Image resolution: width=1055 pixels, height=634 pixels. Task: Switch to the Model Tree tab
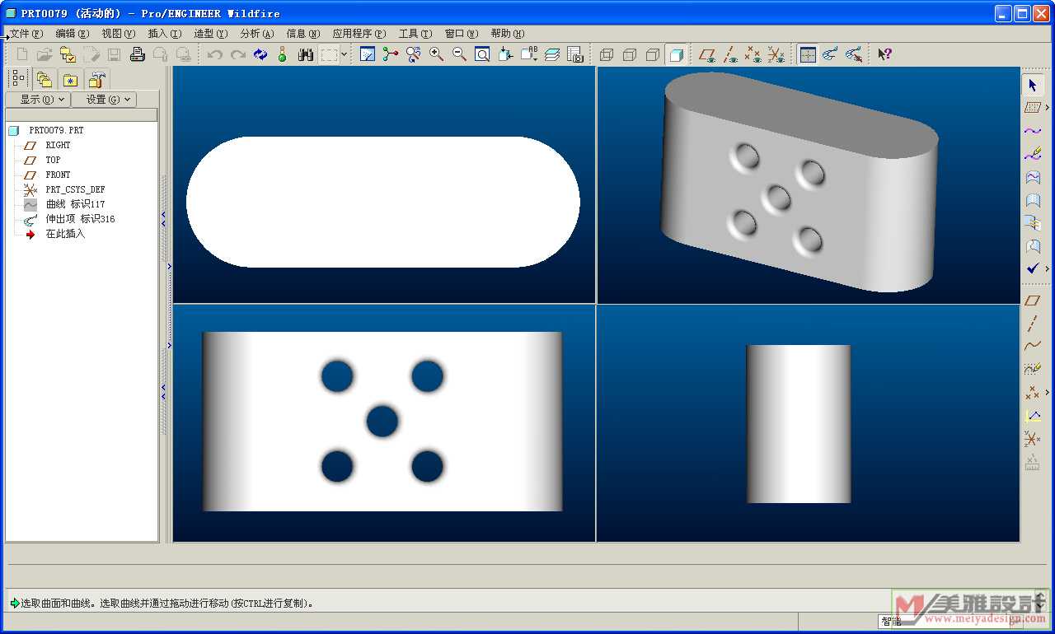coord(17,78)
